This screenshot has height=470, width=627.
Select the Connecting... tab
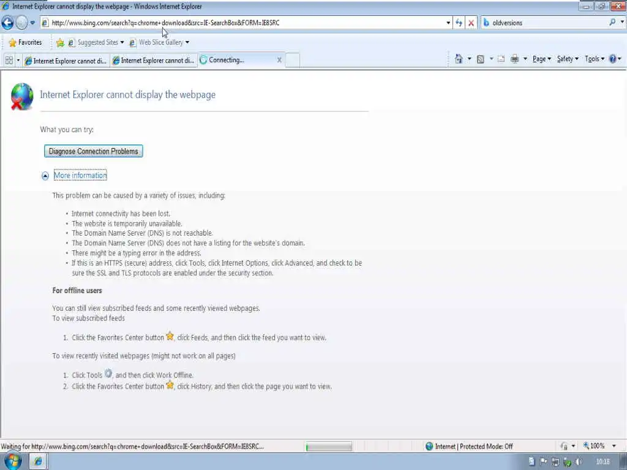click(238, 60)
